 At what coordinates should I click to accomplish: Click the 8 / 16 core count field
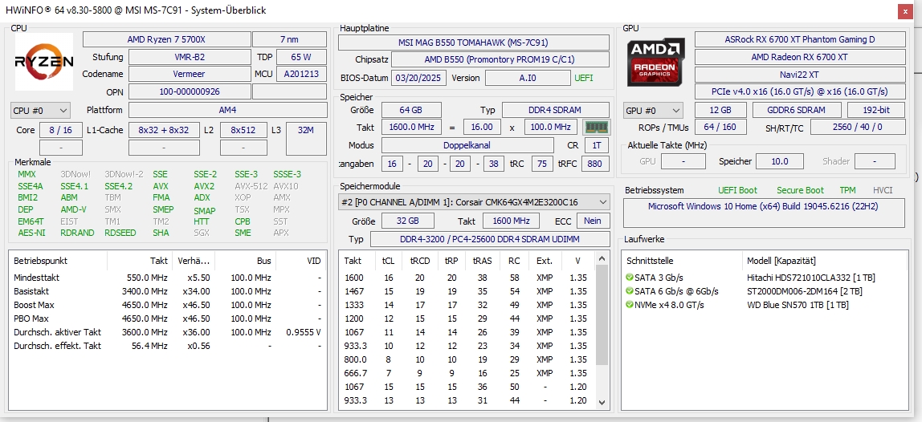61,130
